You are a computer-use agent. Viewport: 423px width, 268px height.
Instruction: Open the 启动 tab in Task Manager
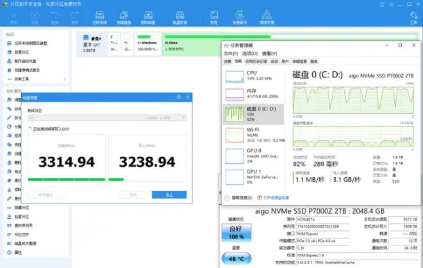click(x=274, y=61)
